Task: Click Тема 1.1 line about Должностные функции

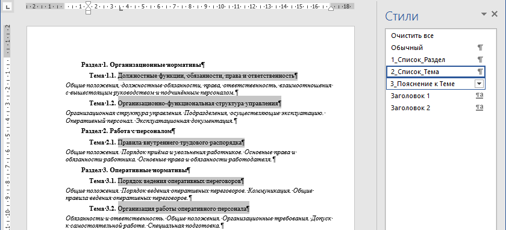Action: 193,76
